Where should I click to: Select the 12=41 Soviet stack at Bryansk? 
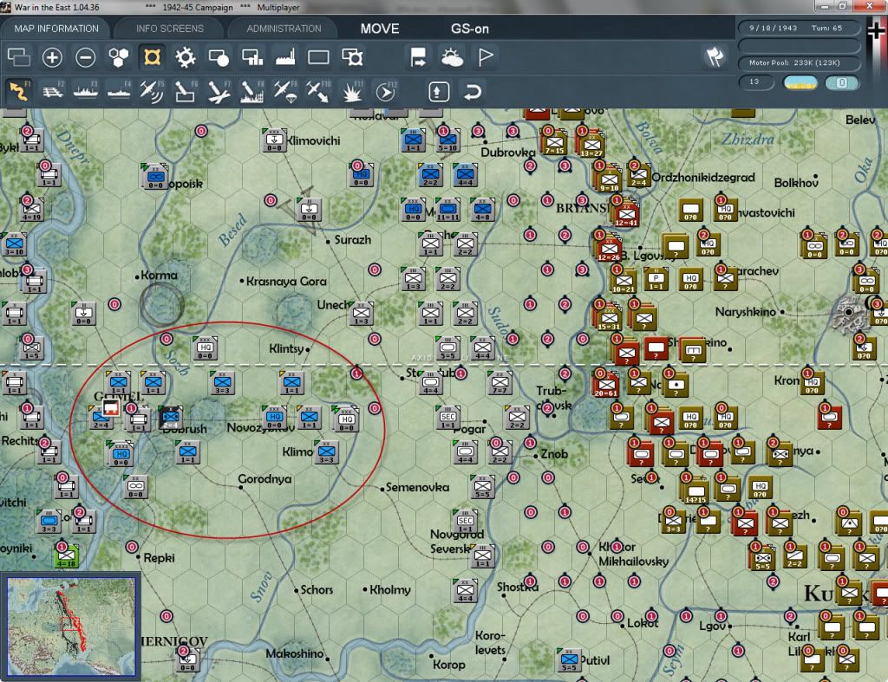[x=626, y=214]
